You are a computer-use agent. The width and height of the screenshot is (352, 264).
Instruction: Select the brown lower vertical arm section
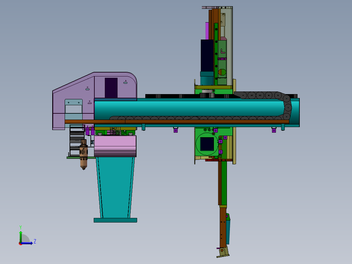pos(223,227)
